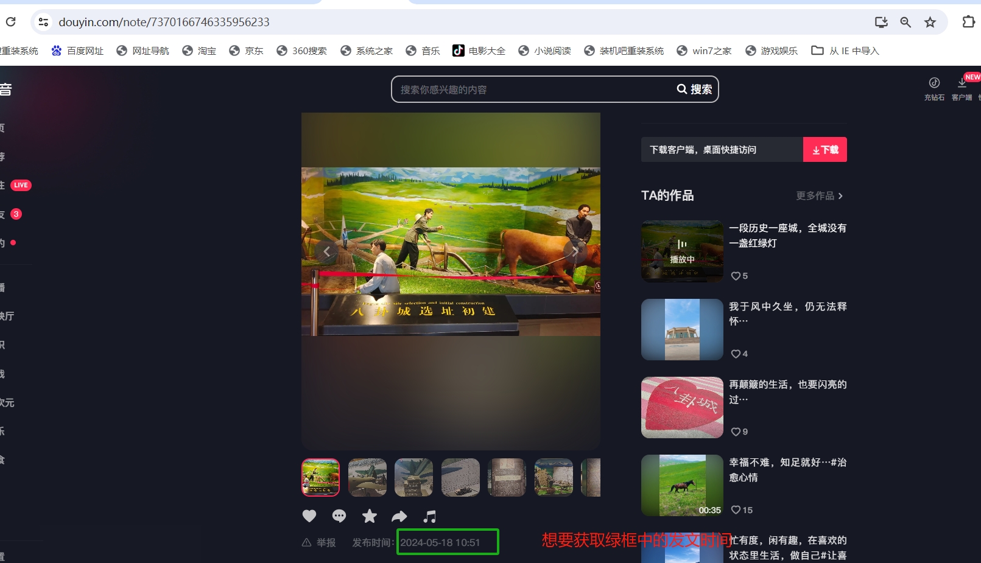981x563 pixels.
Task: Expand the 从 IE 中导入 bookmark folder
Action: (845, 51)
